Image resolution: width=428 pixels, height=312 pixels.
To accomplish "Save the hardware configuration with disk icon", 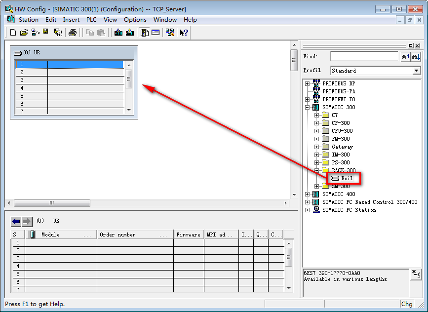I will pyautogui.click(x=45, y=32).
